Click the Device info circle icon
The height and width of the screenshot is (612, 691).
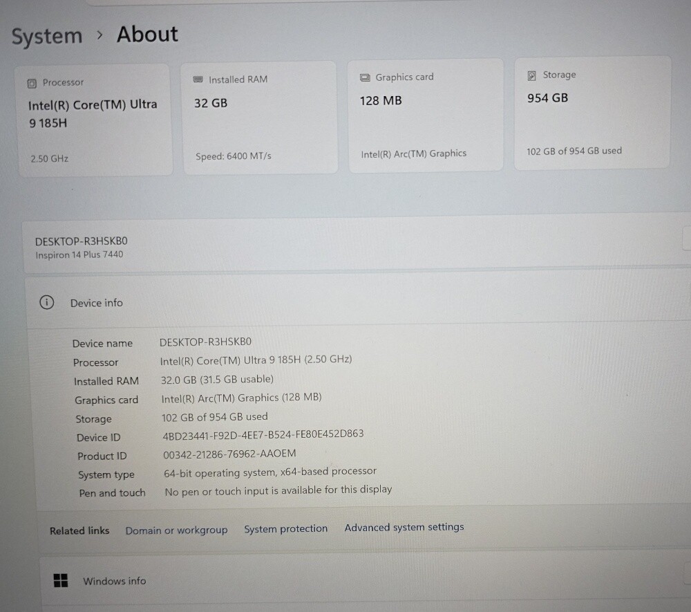click(x=47, y=302)
